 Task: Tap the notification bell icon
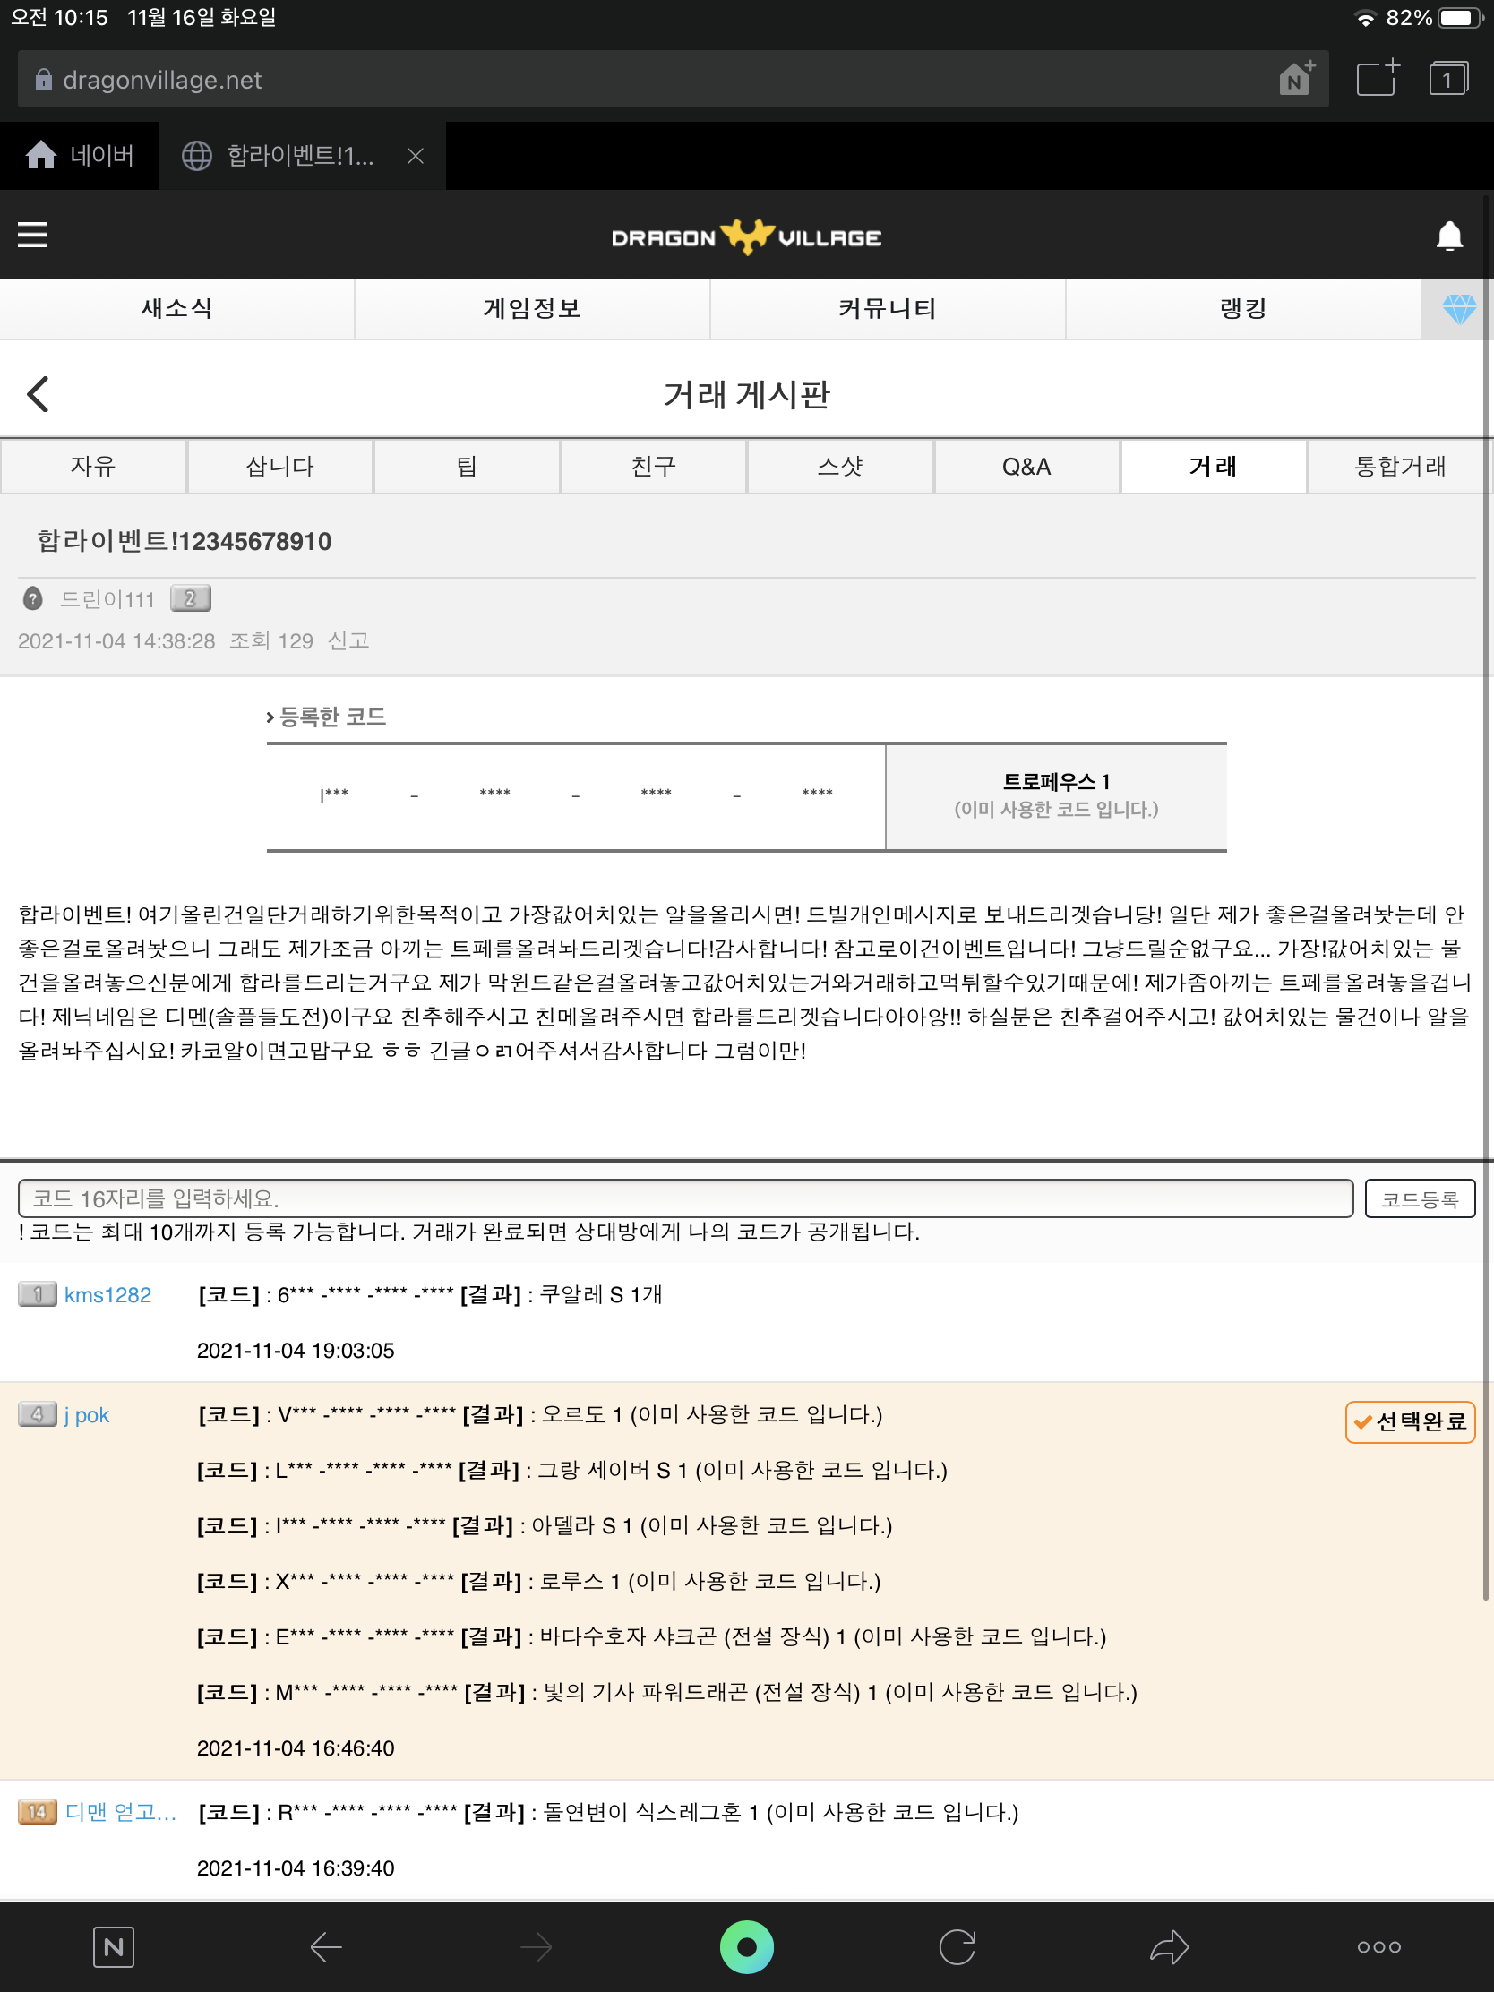[1448, 236]
